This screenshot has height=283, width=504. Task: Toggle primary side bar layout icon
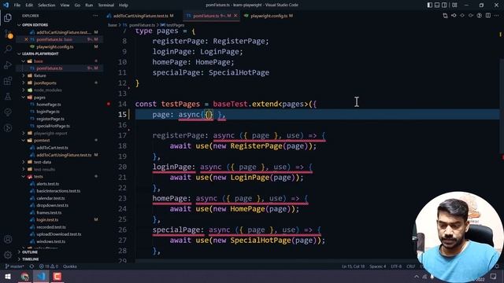pos(430,6)
